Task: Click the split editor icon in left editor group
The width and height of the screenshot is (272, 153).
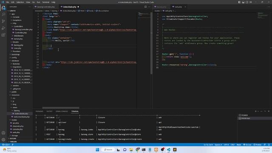Action: pyautogui.click(x=145, y=7)
